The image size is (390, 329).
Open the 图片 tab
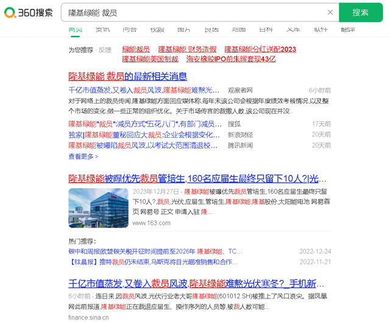tap(184, 30)
